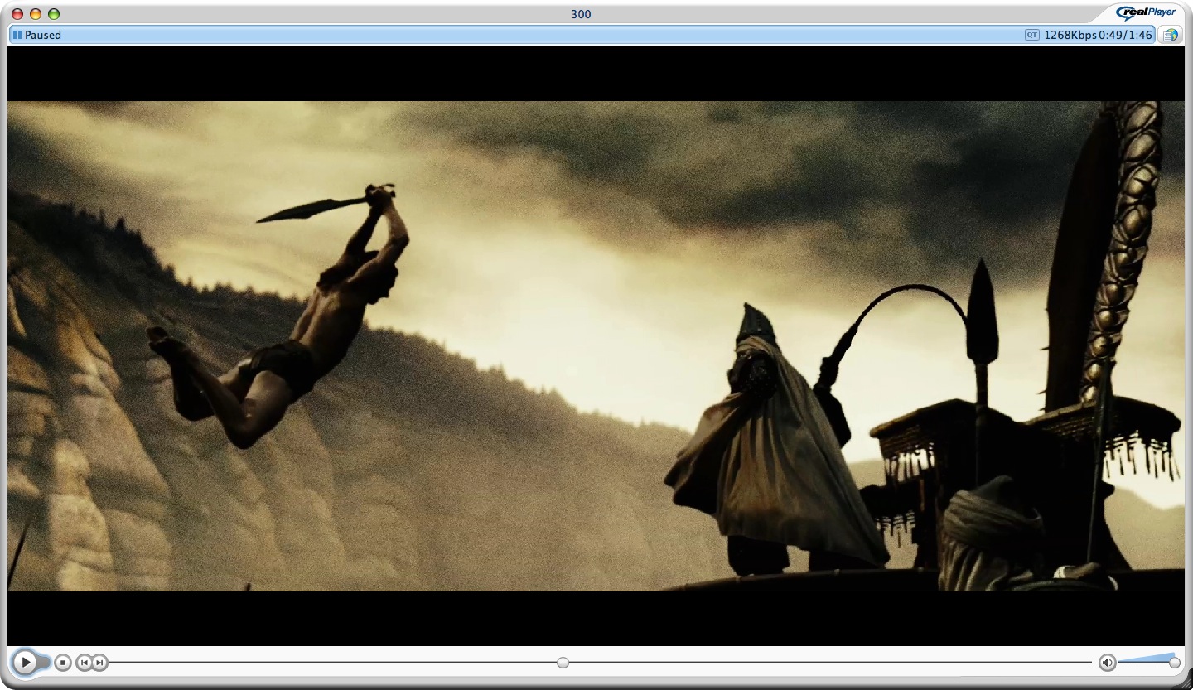Mute the audio speaker icon
Image resolution: width=1193 pixels, height=690 pixels.
1108,663
